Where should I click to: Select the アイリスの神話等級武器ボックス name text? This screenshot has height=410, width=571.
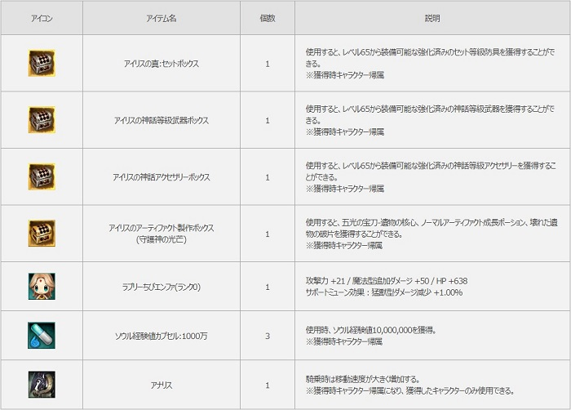pyautogui.click(x=161, y=120)
